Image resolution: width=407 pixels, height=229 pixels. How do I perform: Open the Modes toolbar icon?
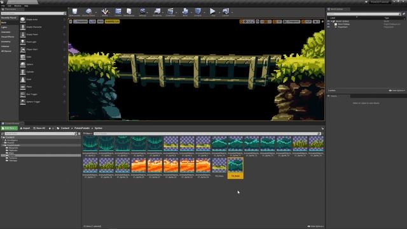(105, 12)
